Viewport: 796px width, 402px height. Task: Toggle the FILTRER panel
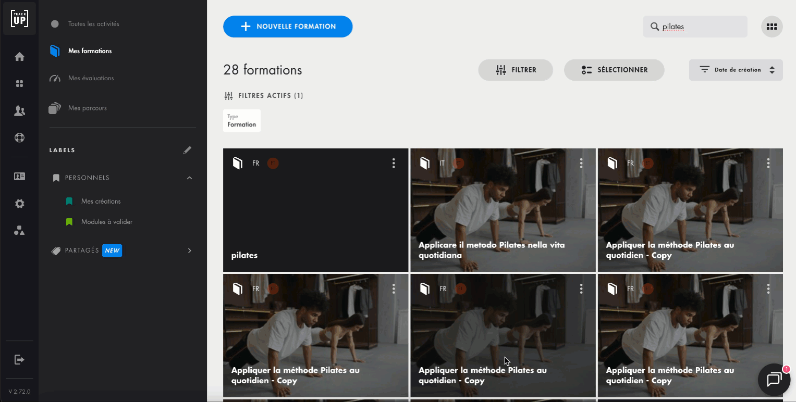515,69
